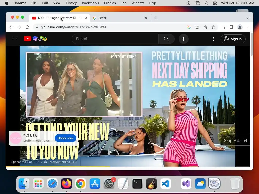Click the ad progress bar

coord(127,167)
